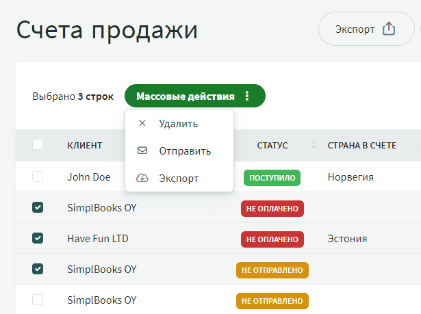Click the Норвегия country cell
Screen dimensions: 421x314
[350, 177]
